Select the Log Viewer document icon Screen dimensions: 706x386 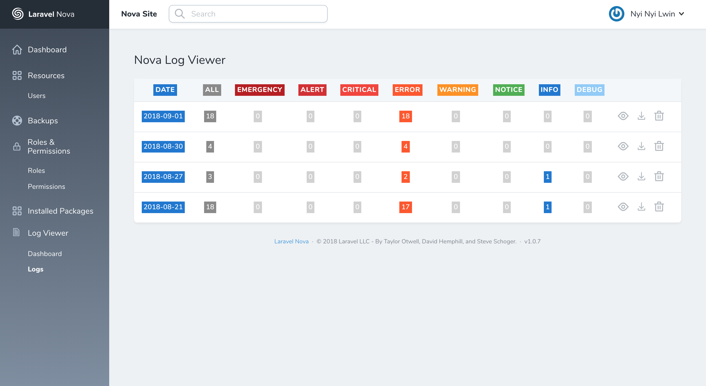tap(17, 233)
